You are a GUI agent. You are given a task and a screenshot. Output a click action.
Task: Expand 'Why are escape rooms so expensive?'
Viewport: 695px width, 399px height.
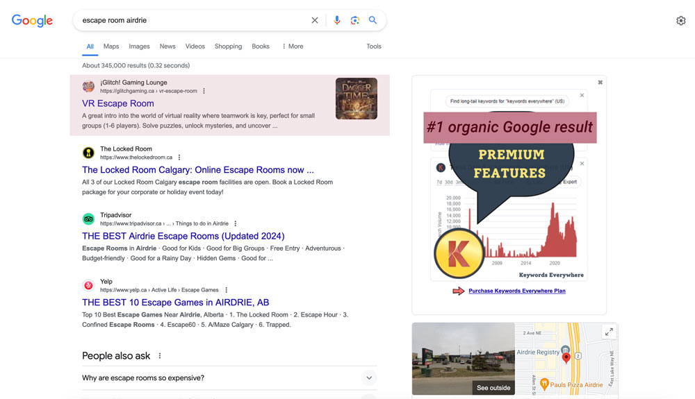pos(229,377)
